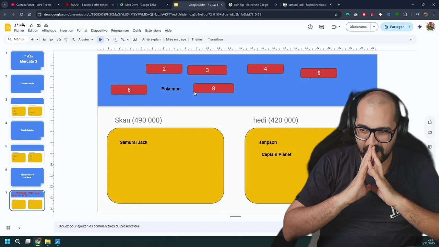439x247 pixels.
Task: Open the Windows Start button
Action: point(8,242)
